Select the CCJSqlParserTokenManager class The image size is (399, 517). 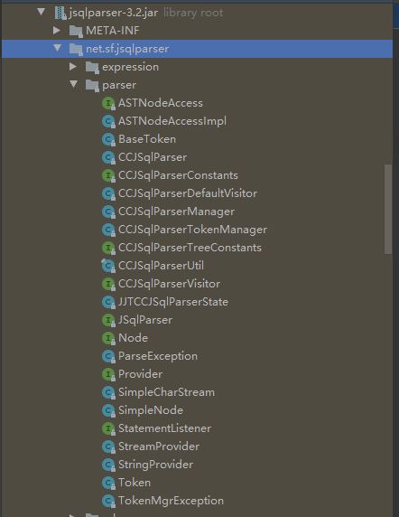(192, 230)
